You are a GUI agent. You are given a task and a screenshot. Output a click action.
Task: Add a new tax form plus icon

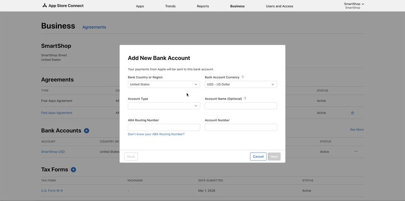click(73, 169)
